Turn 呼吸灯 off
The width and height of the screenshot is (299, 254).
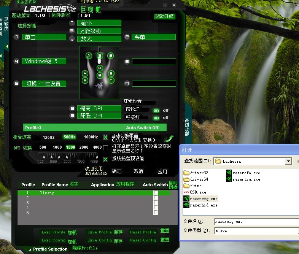click(x=166, y=117)
